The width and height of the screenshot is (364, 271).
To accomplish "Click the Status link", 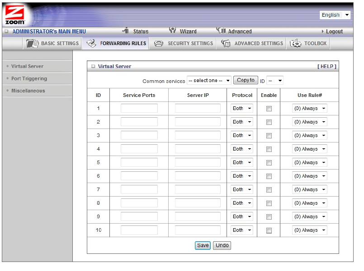I will 141,32.
